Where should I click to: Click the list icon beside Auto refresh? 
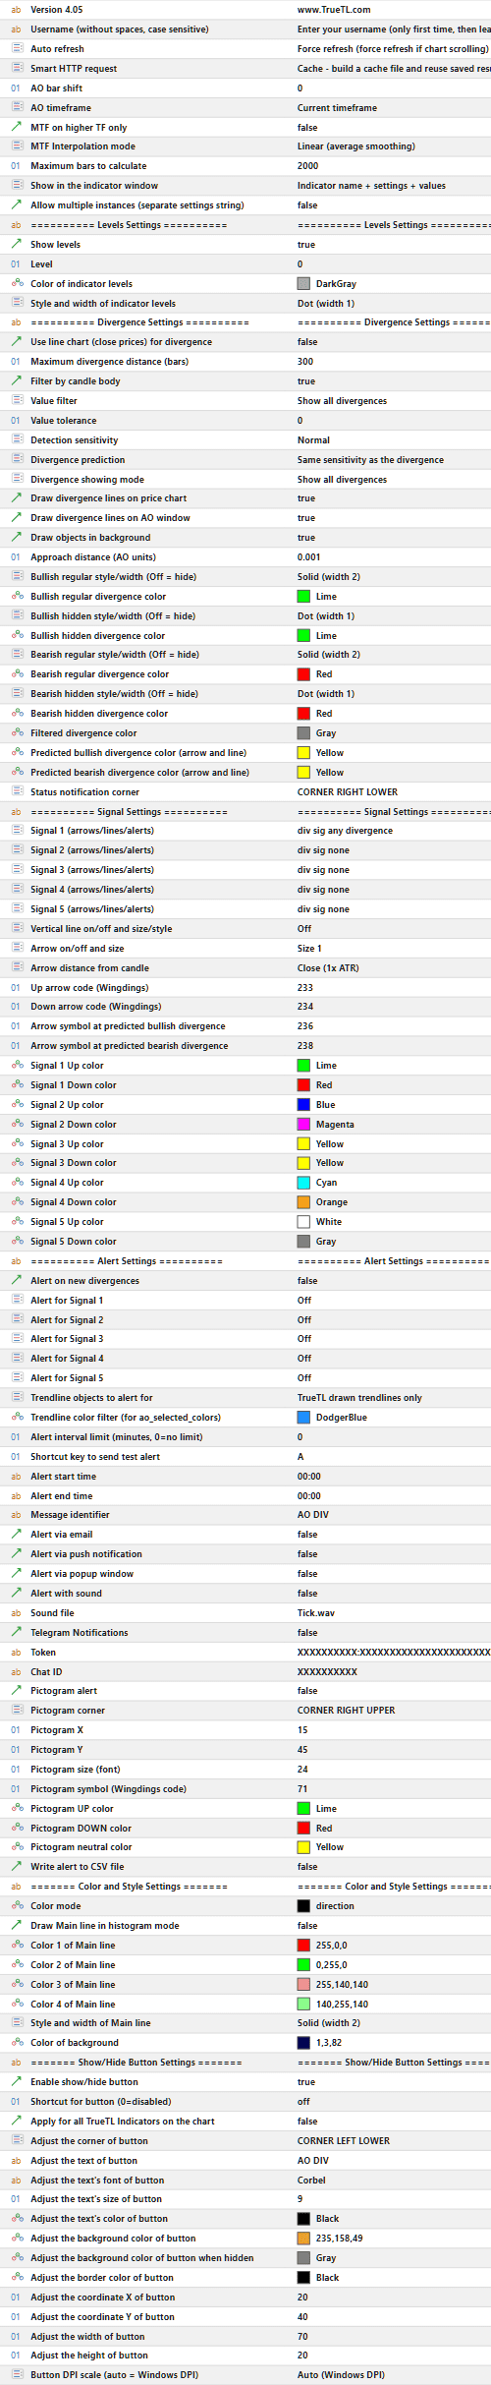tap(16, 49)
